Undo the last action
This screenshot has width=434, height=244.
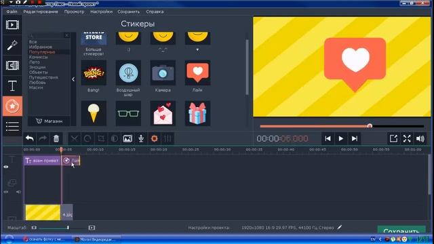(x=30, y=138)
